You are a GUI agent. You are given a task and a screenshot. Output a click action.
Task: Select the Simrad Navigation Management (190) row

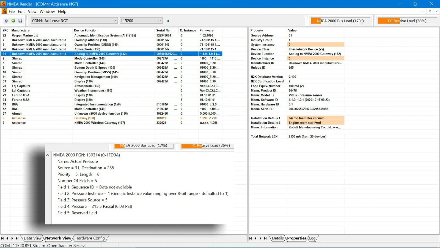coord(112,77)
